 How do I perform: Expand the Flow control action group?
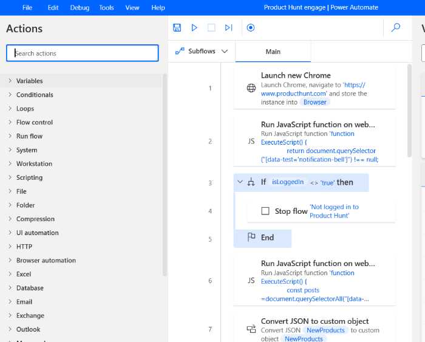click(x=10, y=122)
